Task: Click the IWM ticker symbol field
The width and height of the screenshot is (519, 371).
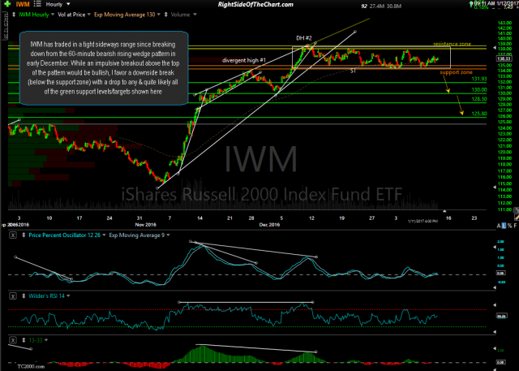Action: [23, 4]
